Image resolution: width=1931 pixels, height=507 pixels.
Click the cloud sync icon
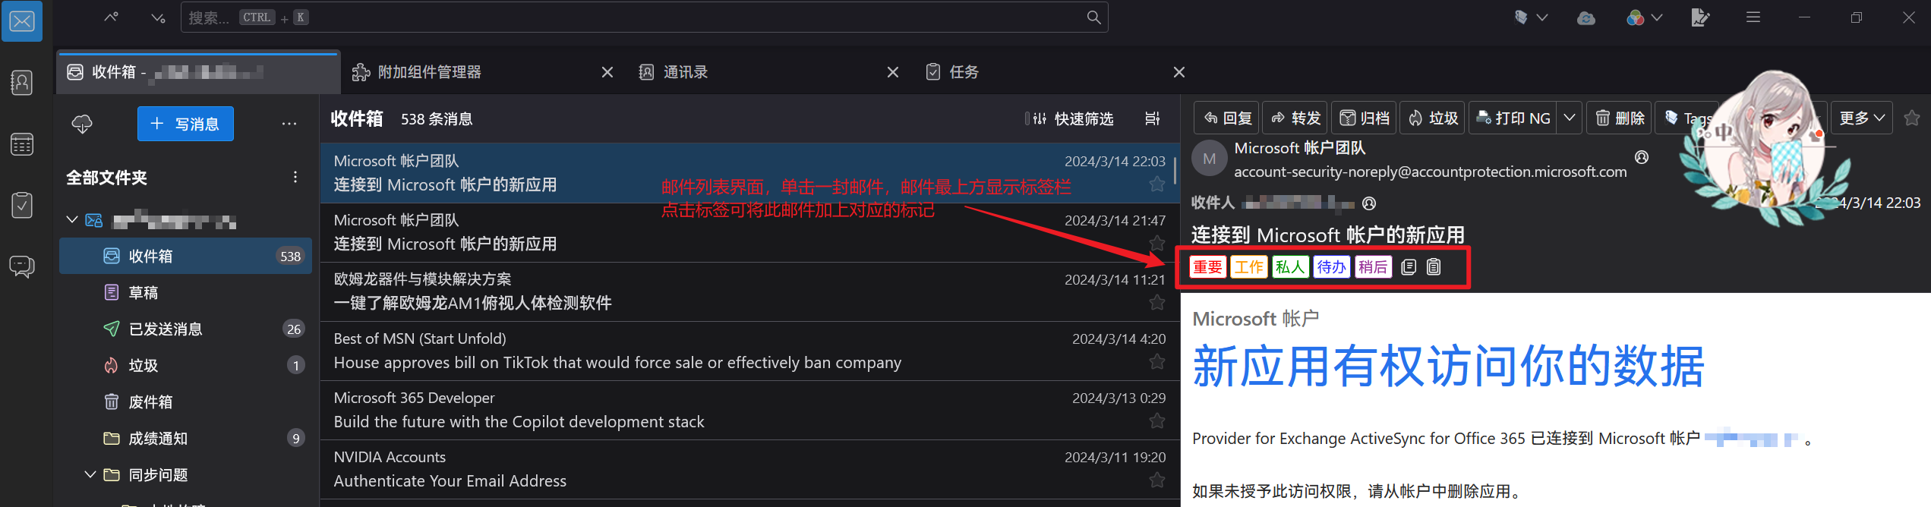(1586, 17)
